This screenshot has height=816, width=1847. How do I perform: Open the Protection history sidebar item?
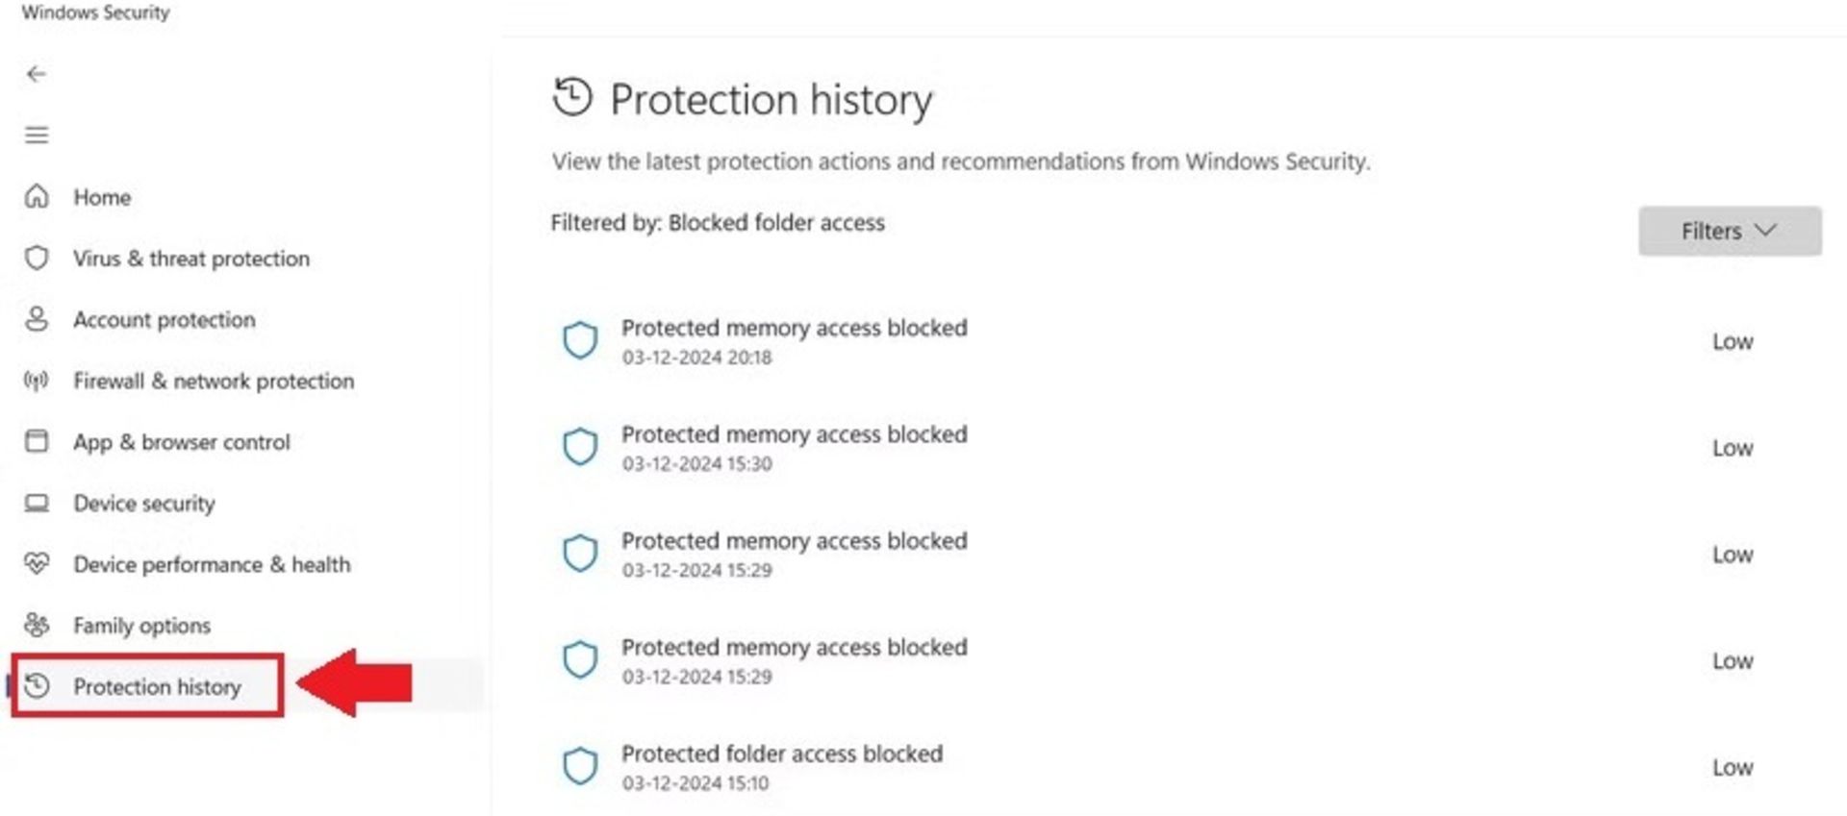pos(147,686)
